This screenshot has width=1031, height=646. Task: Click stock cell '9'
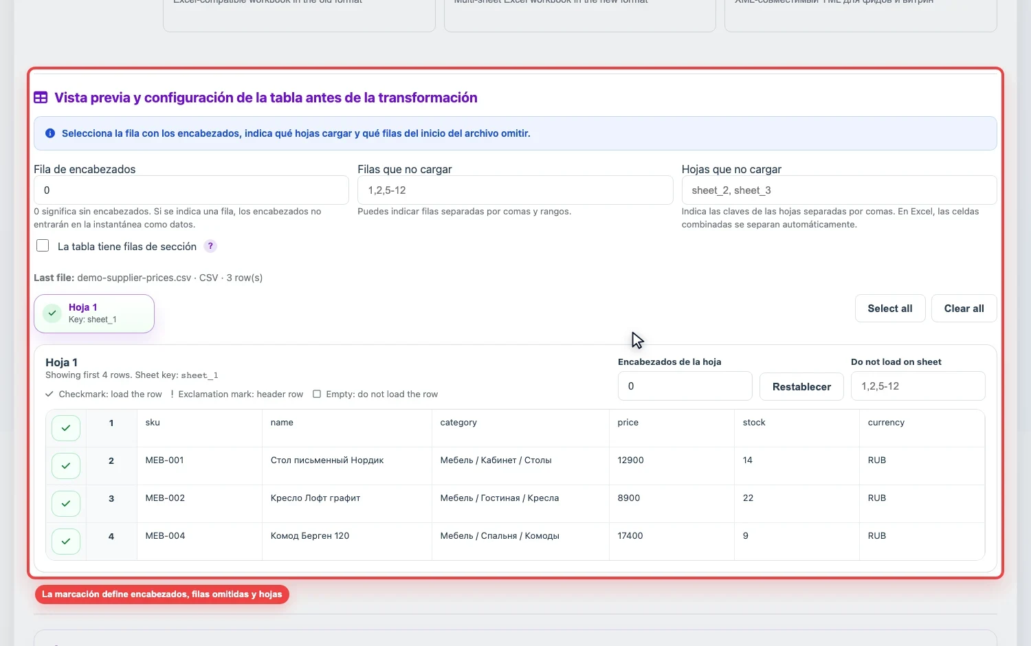(x=797, y=542)
